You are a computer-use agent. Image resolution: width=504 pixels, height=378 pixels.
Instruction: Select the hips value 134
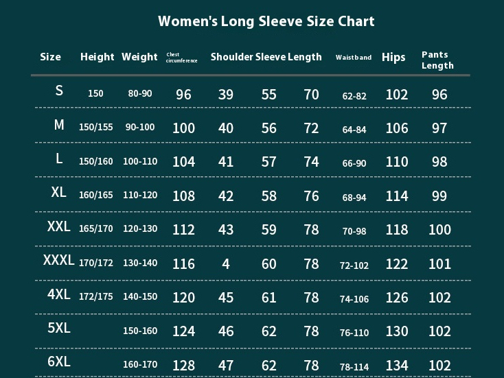tap(397, 365)
